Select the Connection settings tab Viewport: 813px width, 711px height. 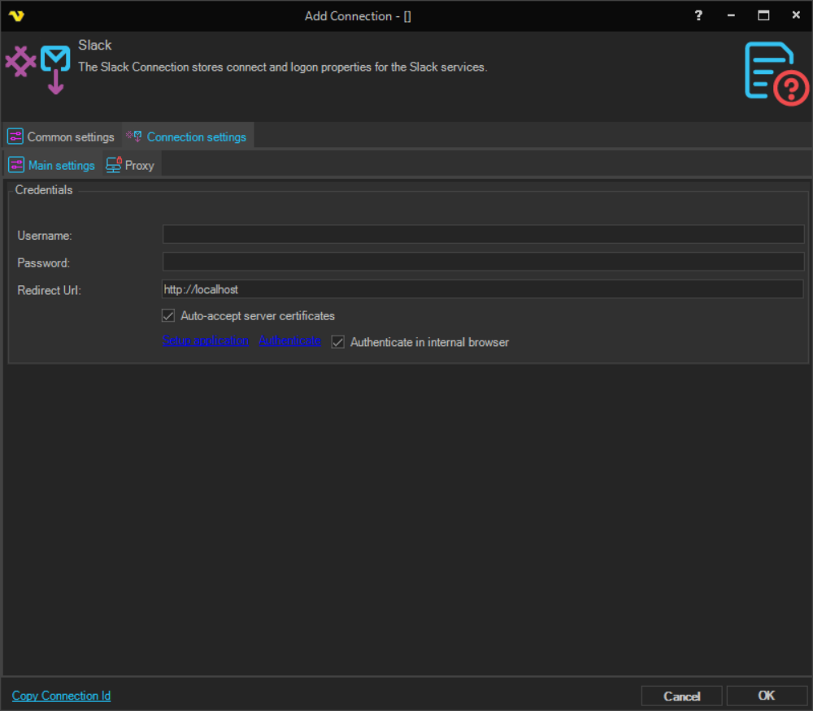click(188, 137)
